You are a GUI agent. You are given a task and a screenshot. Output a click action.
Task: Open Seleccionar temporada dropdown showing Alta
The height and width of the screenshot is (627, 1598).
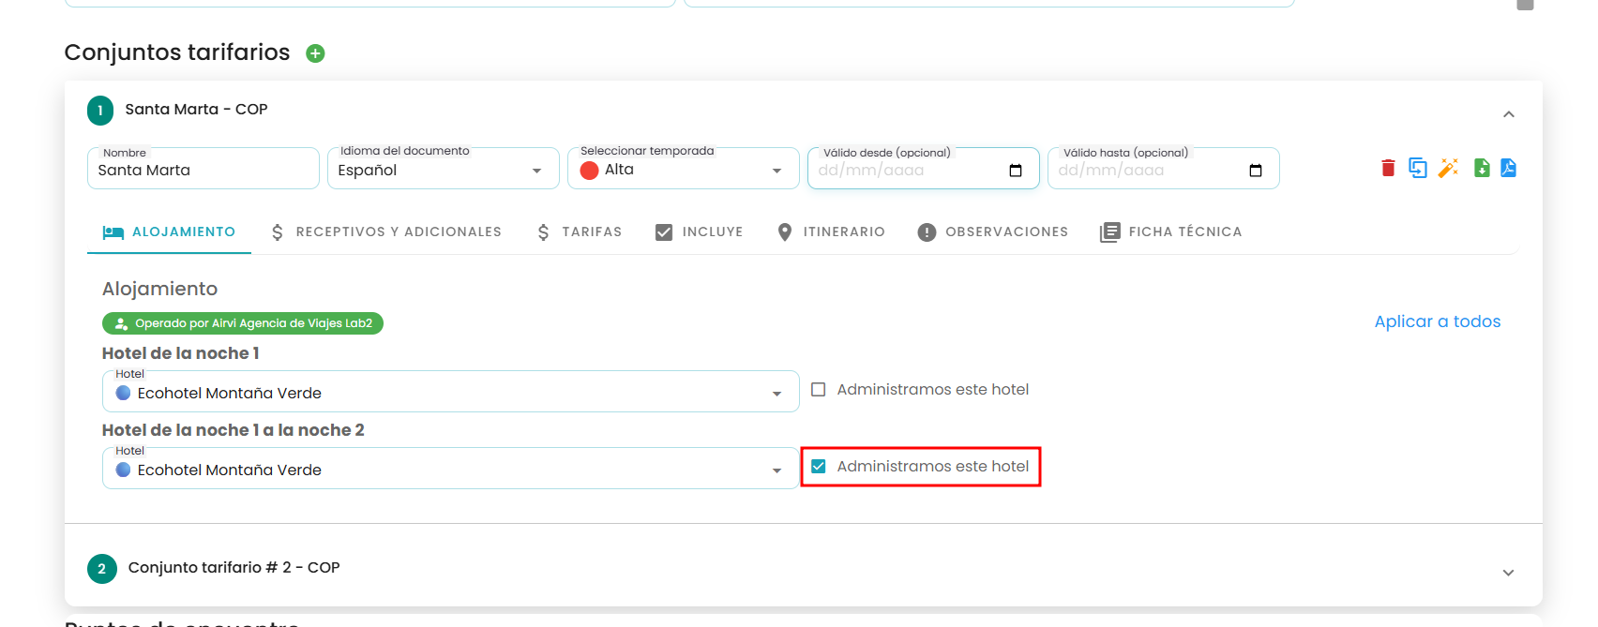(x=683, y=169)
